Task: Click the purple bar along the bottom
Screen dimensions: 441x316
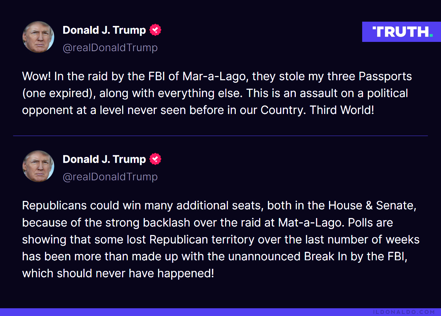Action: 220,312
